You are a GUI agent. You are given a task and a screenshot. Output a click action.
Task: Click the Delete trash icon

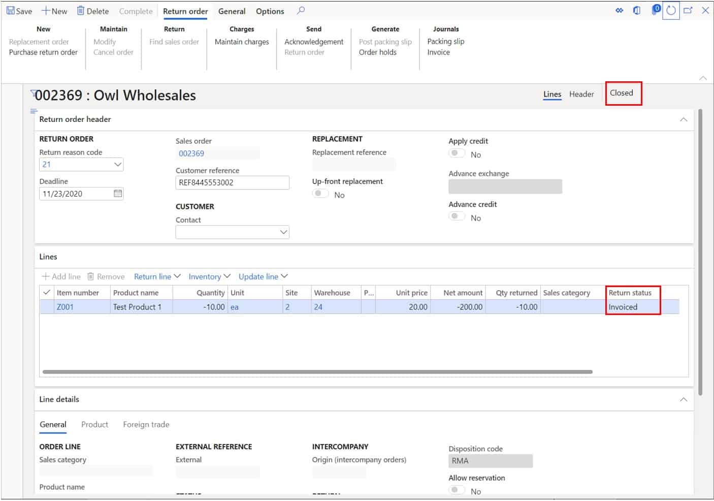pyautogui.click(x=92, y=11)
